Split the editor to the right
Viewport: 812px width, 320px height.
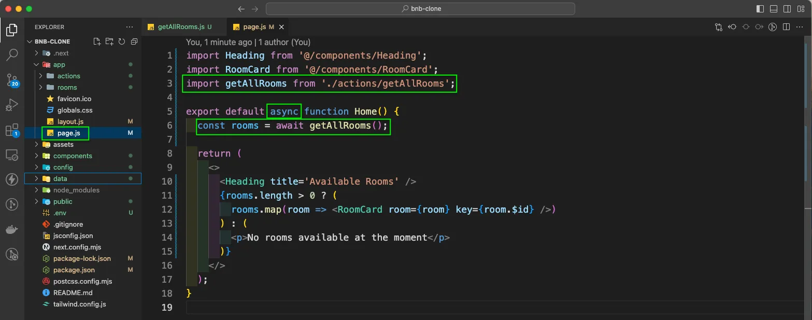point(786,27)
